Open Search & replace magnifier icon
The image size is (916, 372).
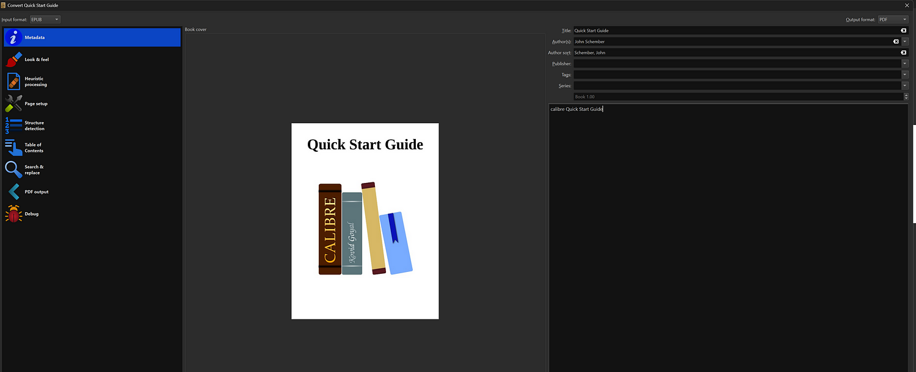13,170
